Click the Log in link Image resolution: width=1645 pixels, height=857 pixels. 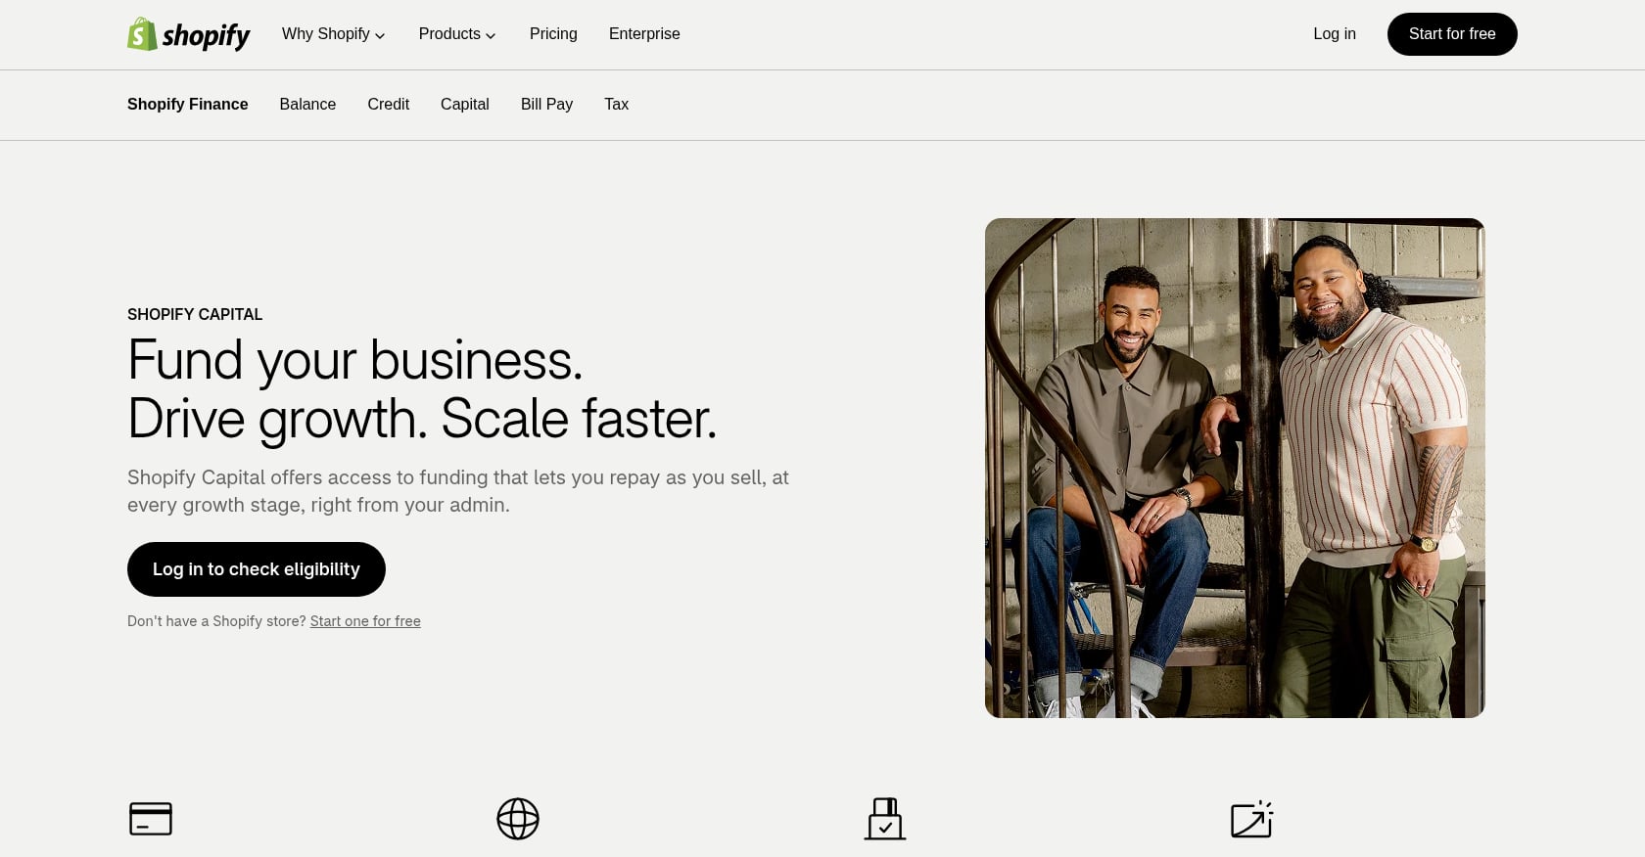pos(1335,34)
